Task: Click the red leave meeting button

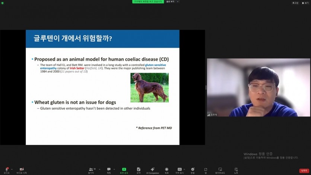Action: [304, 171]
